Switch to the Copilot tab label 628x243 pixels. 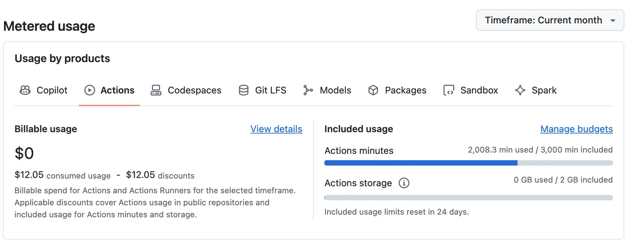coord(52,90)
